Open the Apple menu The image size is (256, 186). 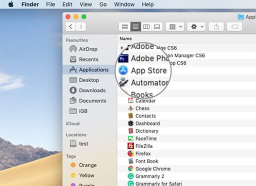11,4
